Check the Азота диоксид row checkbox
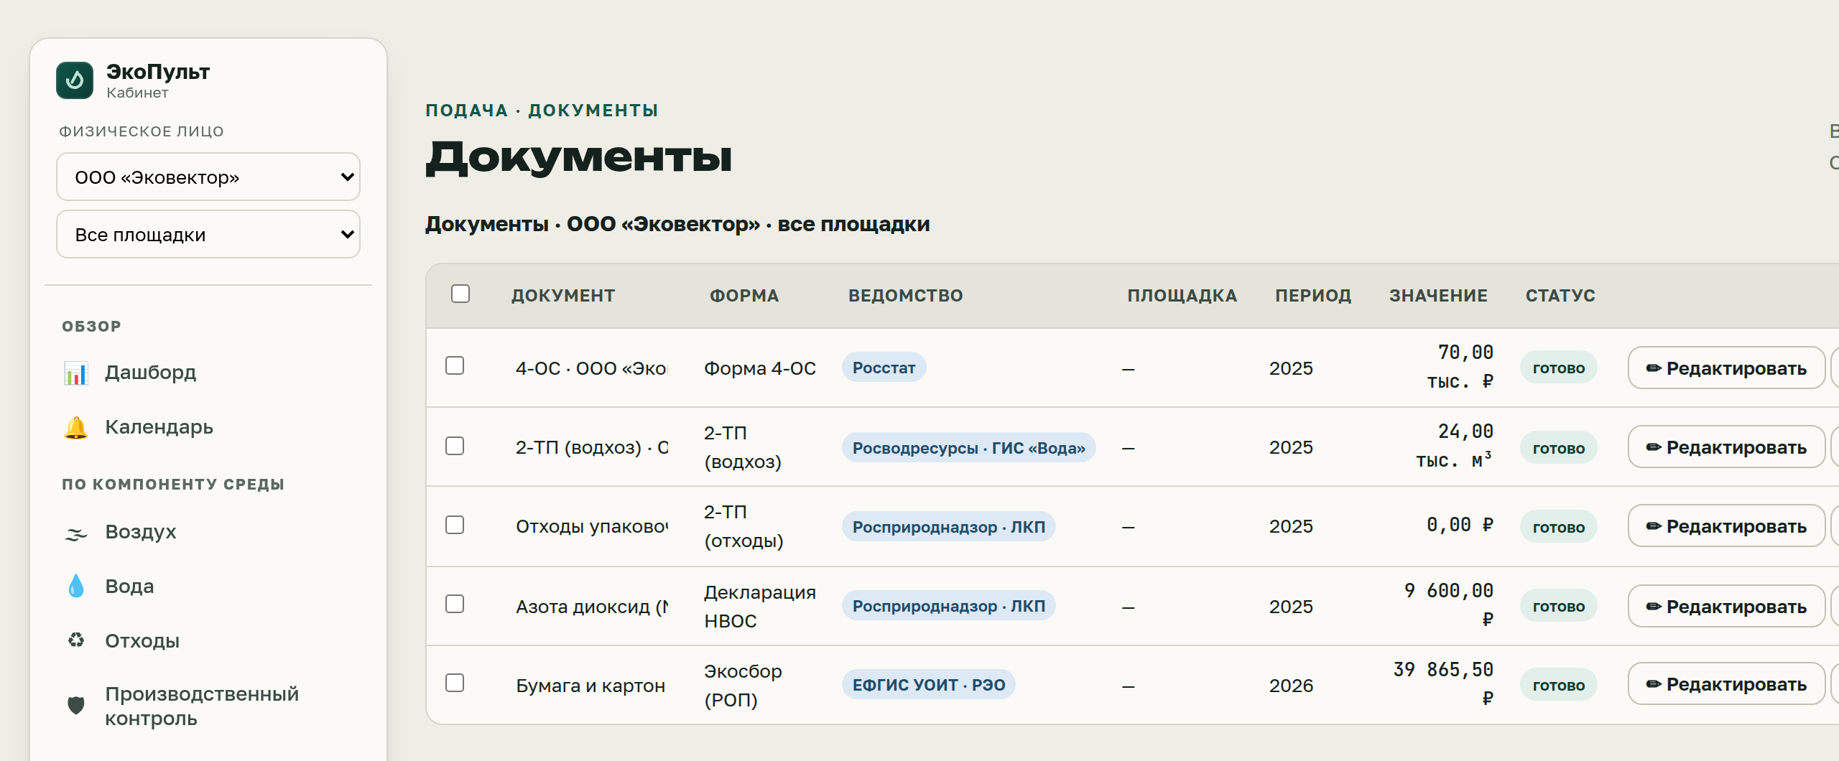 tap(455, 604)
